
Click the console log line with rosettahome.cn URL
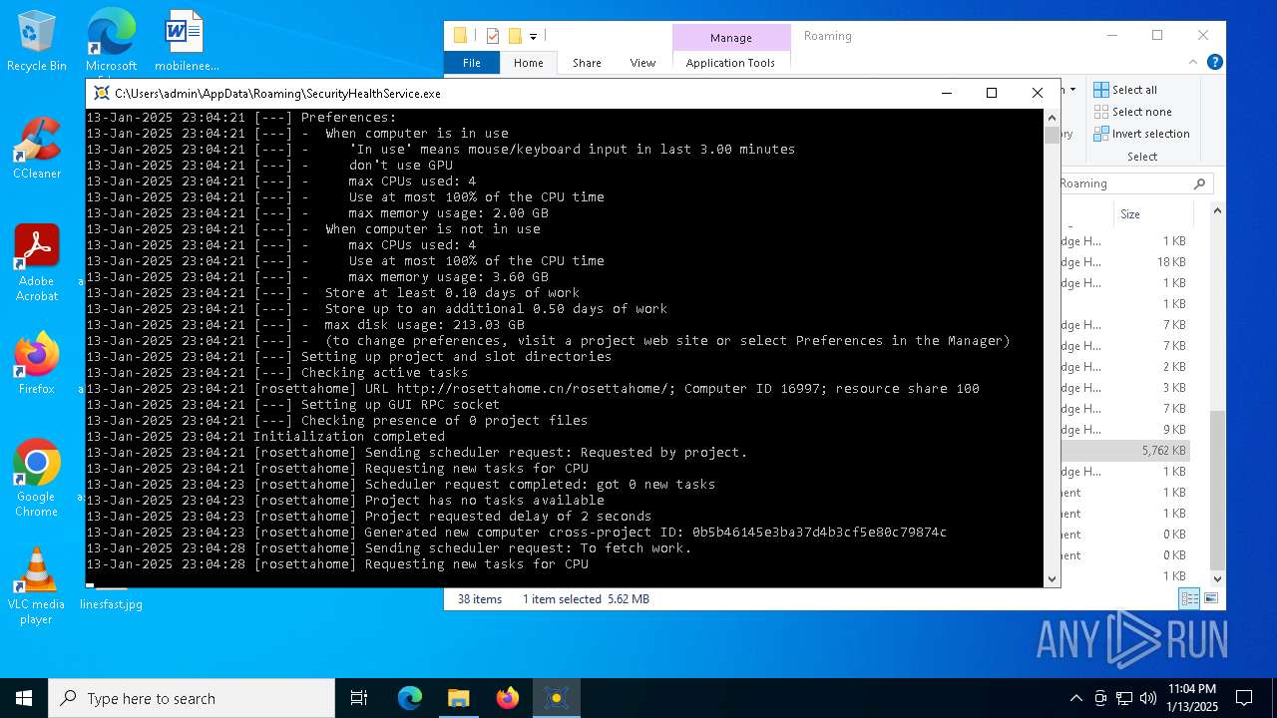533,389
